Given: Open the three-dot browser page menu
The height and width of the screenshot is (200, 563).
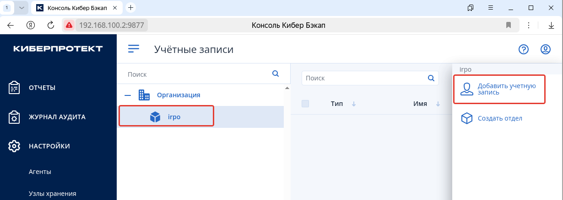Looking at the screenshot, I should (529, 25).
